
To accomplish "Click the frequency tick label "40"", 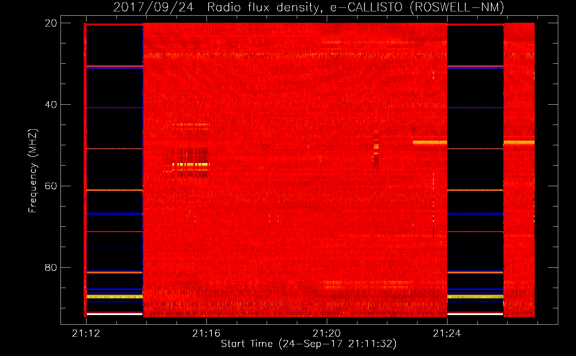I will click(x=51, y=105).
